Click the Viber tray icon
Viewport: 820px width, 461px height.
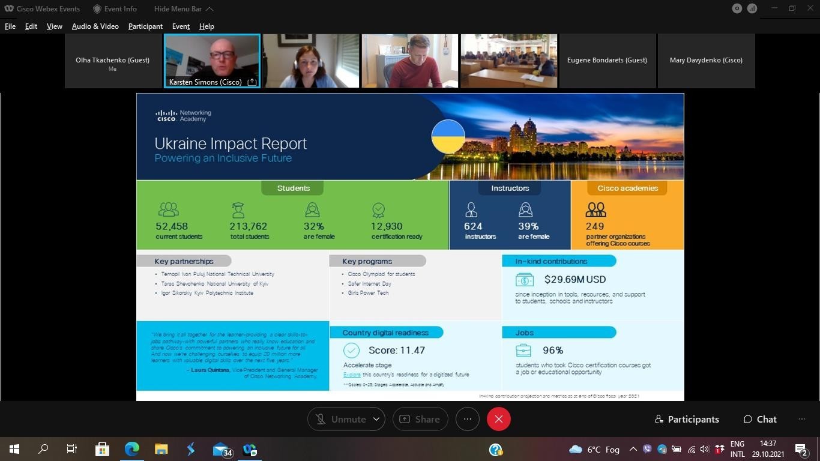(x=647, y=449)
